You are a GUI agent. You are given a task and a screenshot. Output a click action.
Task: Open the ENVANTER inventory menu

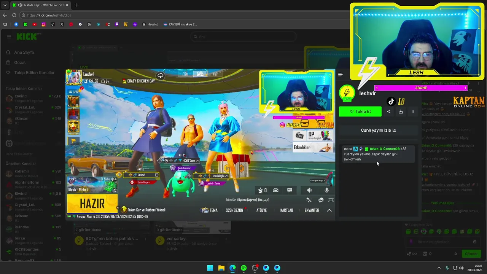pos(312,210)
